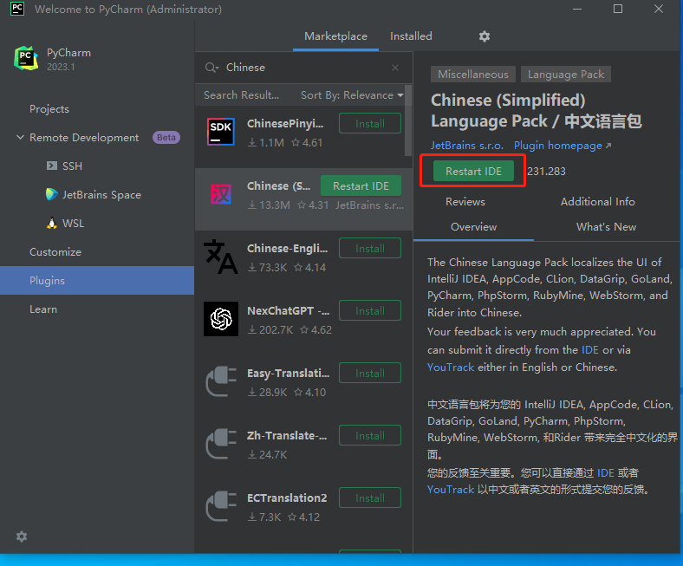Viewport: 683px width, 566px height.
Task: Click the Language Pack tag
Action: click(566, 74)
